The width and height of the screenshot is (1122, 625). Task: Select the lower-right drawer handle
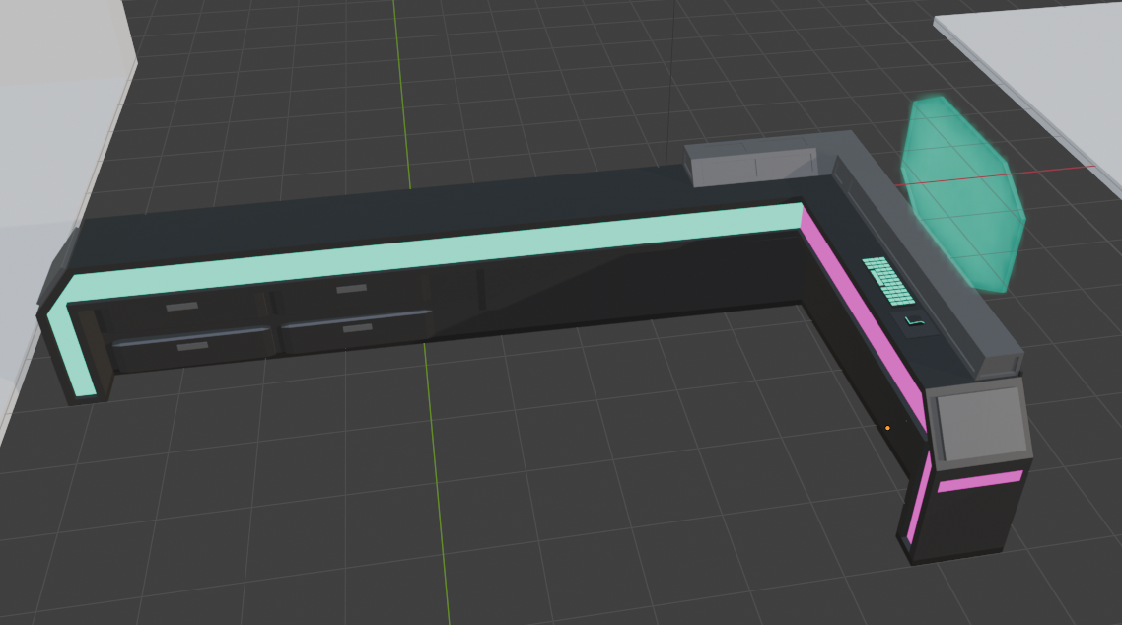tap(358, 328)
